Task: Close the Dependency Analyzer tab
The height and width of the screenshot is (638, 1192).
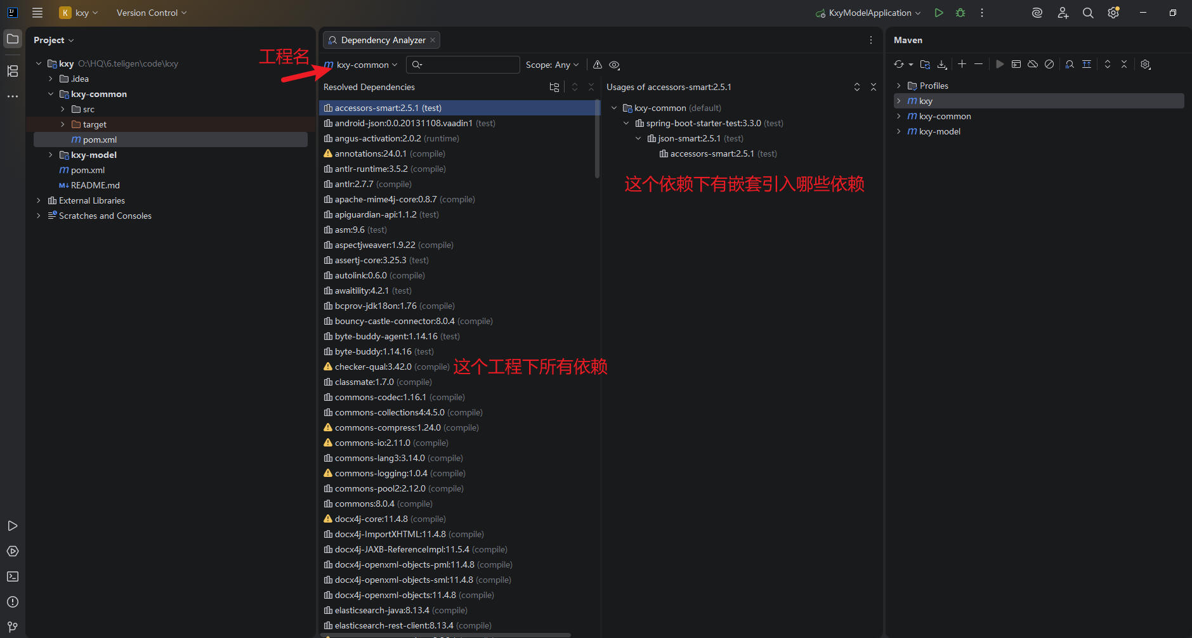Action: pos(433,40)
